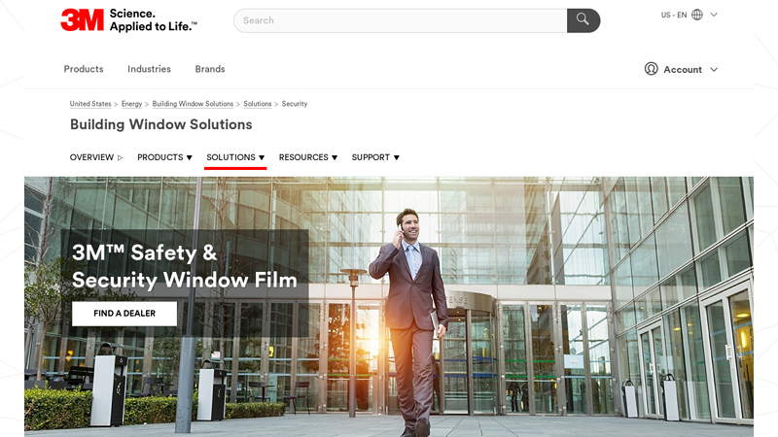
Task: Click the Account label
Action: pyautogui.click(x=683, y=70)
